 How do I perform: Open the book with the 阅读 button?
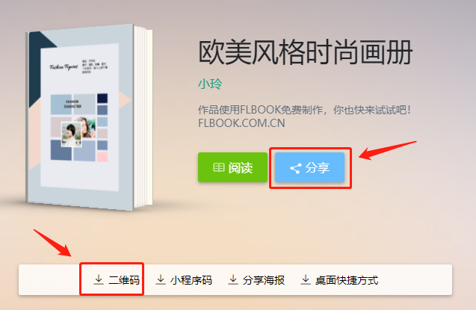point(232,167)
